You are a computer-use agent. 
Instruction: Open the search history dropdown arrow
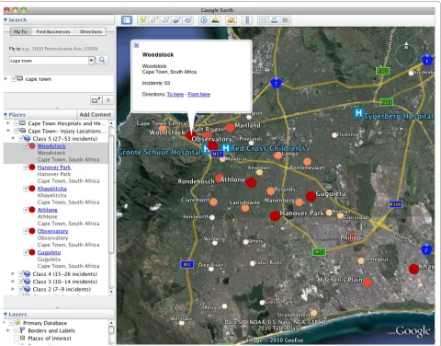point(91,61)
